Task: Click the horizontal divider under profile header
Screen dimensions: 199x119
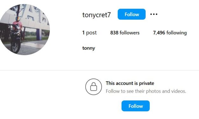Action: click(x=100, y=70)
